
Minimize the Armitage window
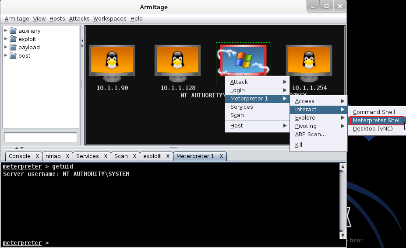tap(313, 7)
